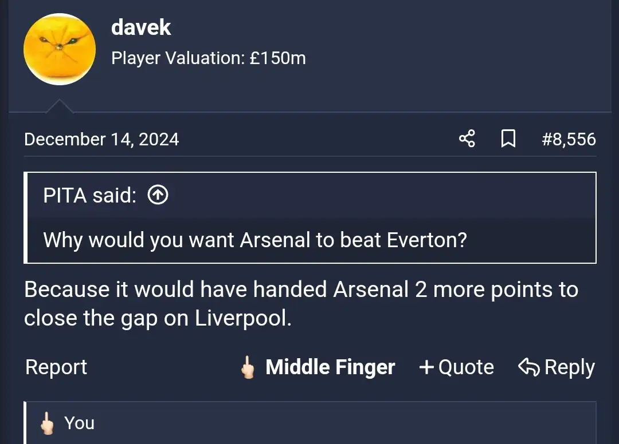Toggle the Middle Finger reaction label
The image size is (619, 444).
(x=330, y=367)
